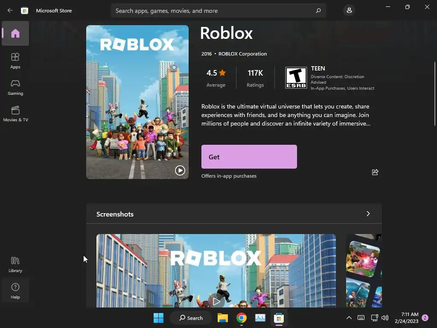
Task: Click the taskbar Search box
Action: point(191,318)
